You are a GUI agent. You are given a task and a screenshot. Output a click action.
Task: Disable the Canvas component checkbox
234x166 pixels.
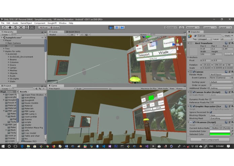[194, 72]
